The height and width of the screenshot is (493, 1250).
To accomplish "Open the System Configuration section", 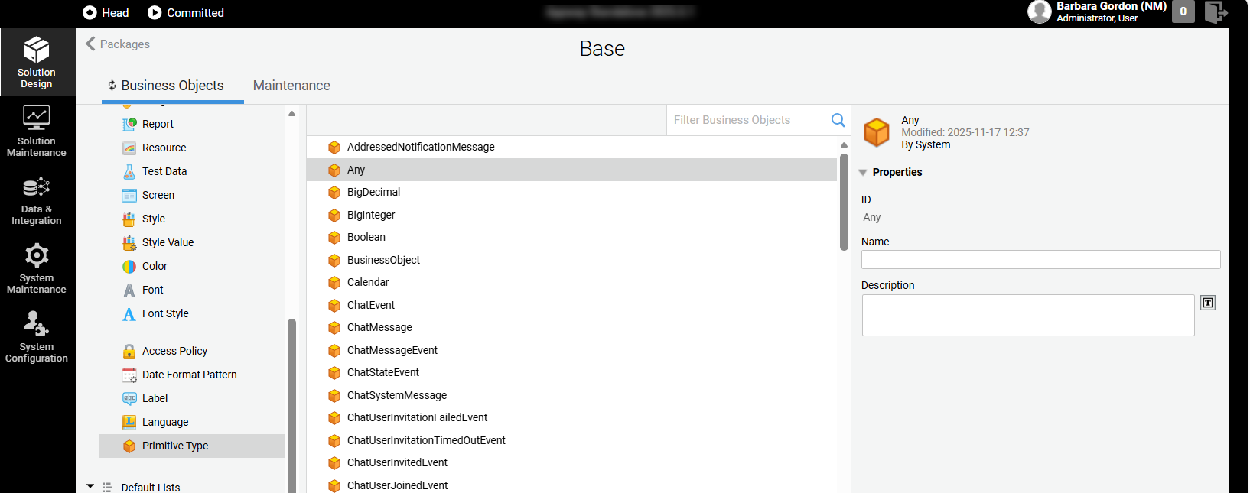I will 37,336.
